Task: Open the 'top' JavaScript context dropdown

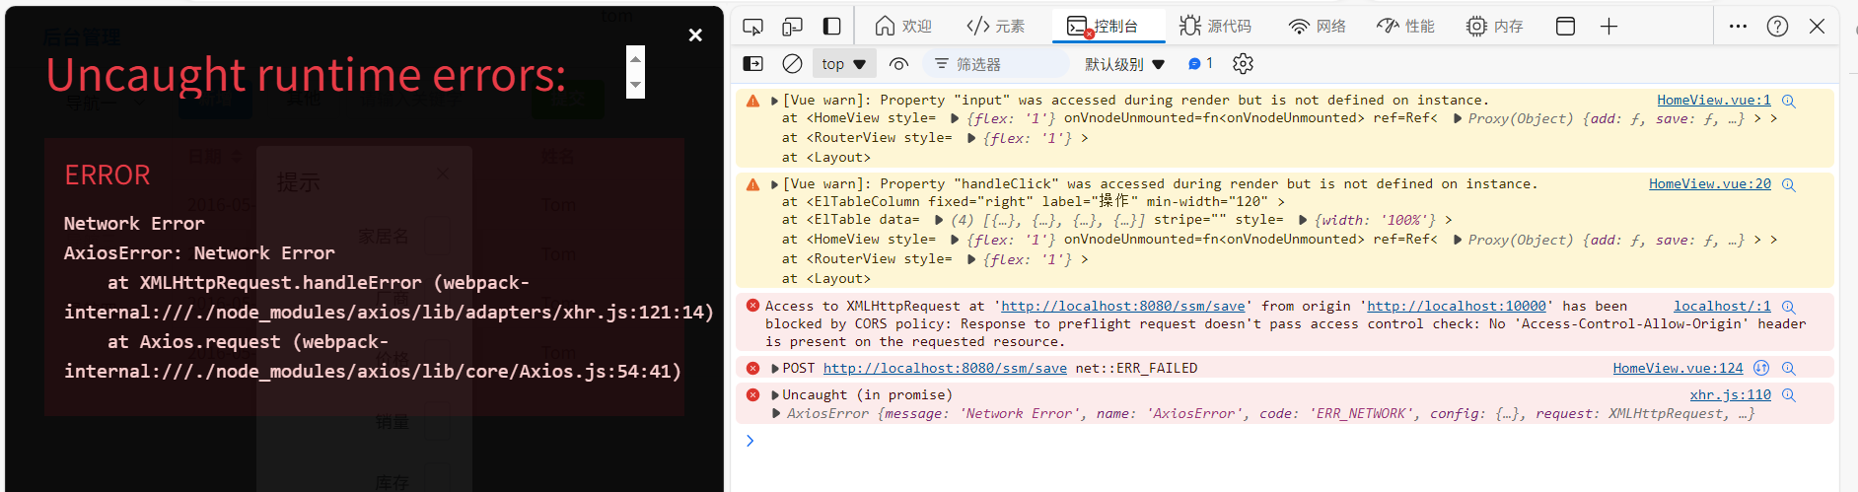Action: pyautogui.click(x=843, y=64)
